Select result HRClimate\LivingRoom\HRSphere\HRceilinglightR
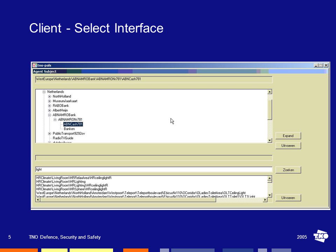The image size is (336, 252). click(71, 189)
